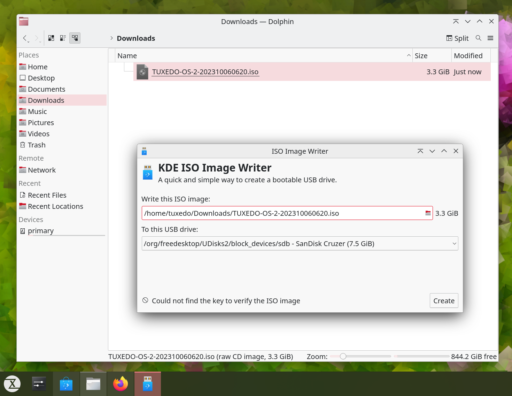Image resolution: width=512 pixels, height=396 pixels.
Task: Launch Firefox from the taskbar
Action: tap(121, 384)
